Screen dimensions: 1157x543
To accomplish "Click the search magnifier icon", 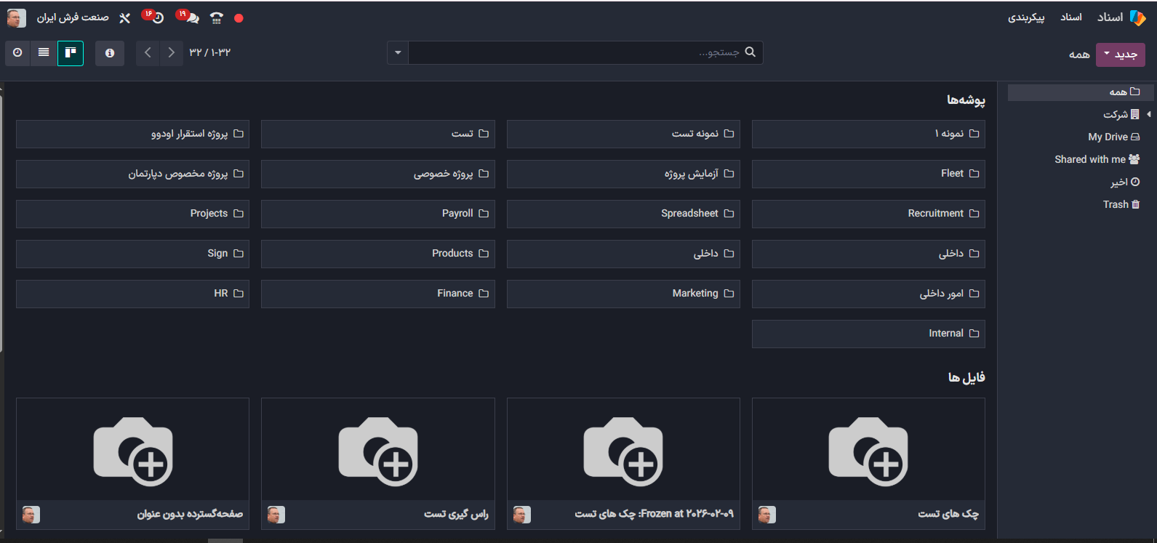I will pyautogui.click(x=750, y=52).
